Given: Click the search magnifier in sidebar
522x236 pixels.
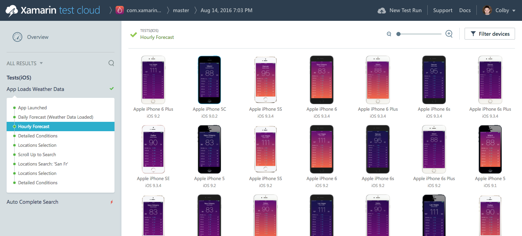Looking at the screenshot, I should coord(111,63).
